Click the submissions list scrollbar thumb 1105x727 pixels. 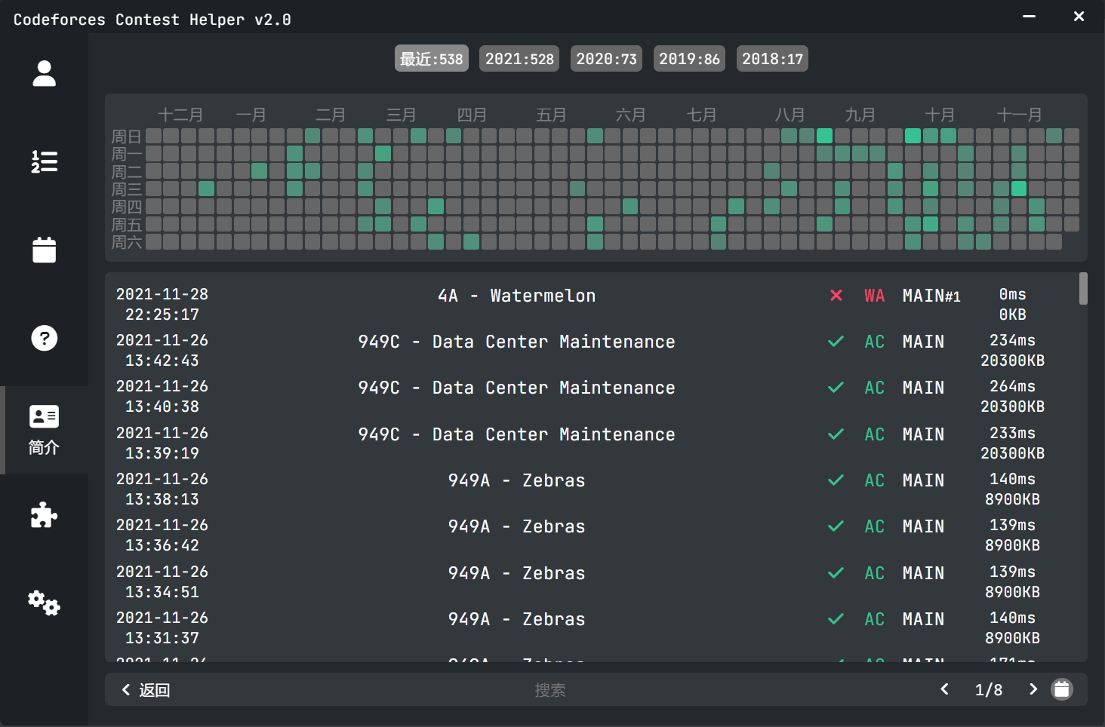[1083, 289]
